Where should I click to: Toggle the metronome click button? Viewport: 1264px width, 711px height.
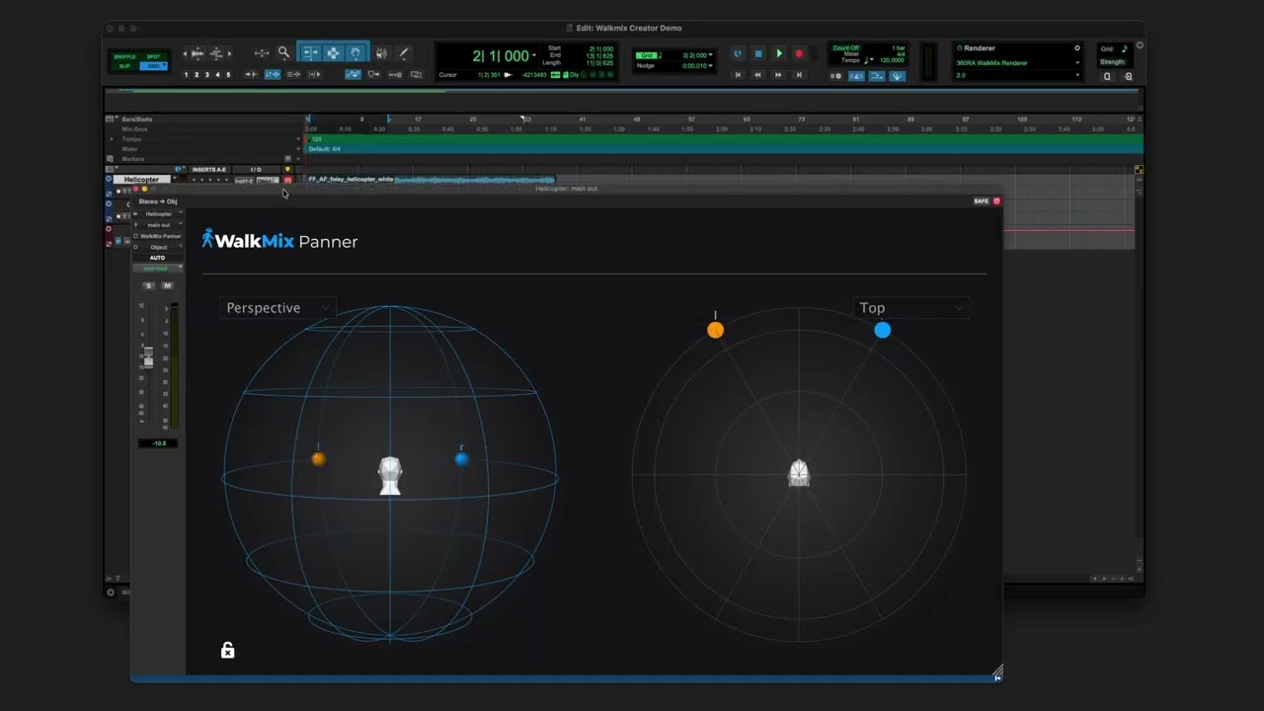[856, 76]
